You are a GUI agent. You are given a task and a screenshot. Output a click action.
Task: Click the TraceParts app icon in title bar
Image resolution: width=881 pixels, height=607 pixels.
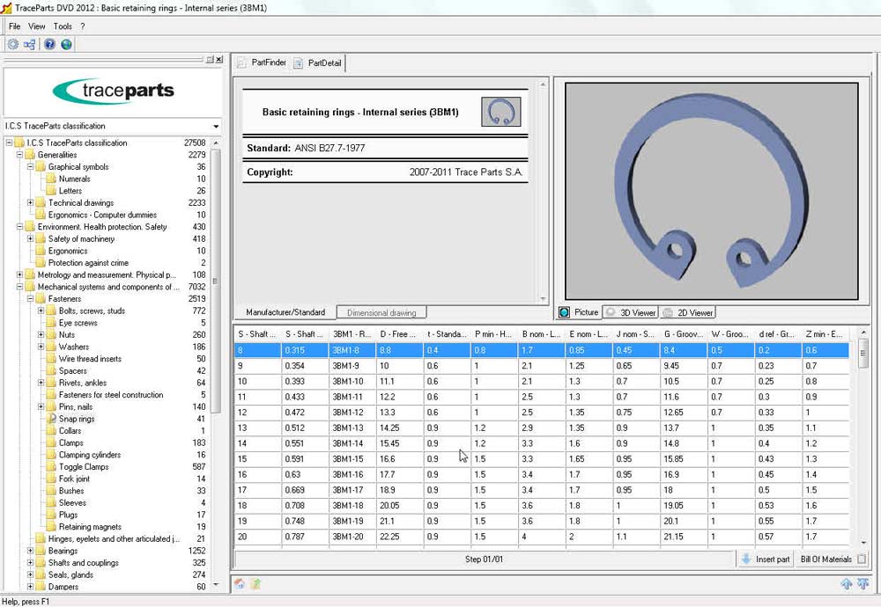coord(7,8)
